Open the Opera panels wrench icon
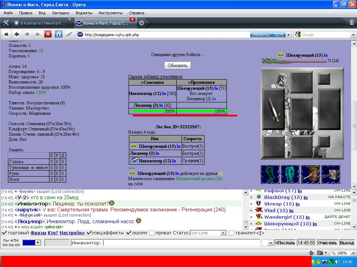357x267 pixels. pyautogui.click(x=6, y=23)
